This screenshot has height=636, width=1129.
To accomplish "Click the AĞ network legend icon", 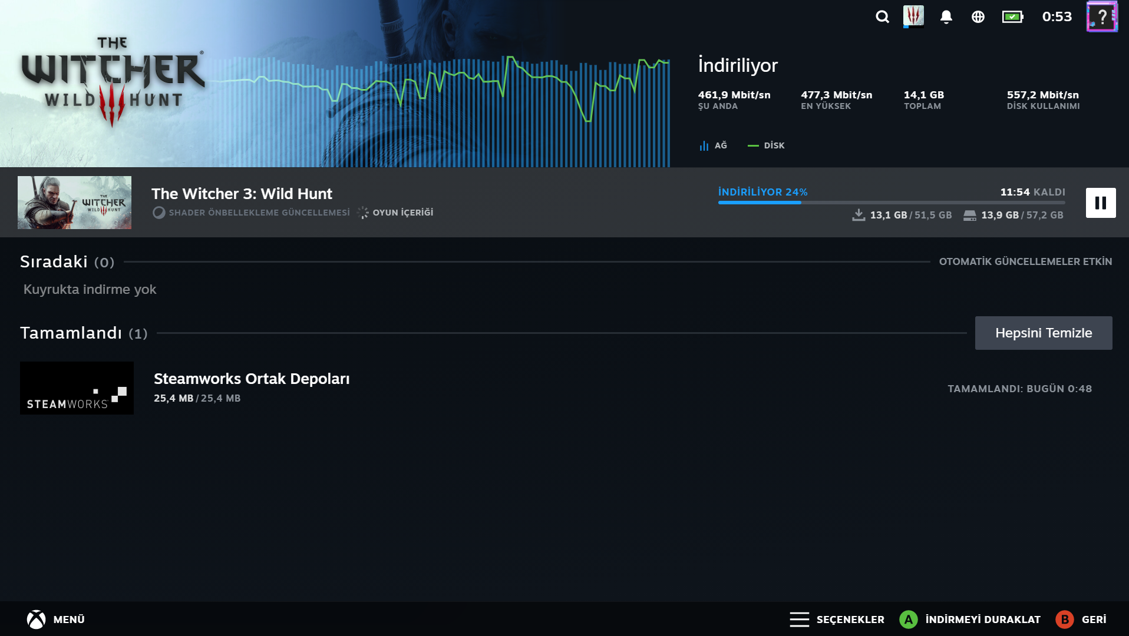I will 704,145.
